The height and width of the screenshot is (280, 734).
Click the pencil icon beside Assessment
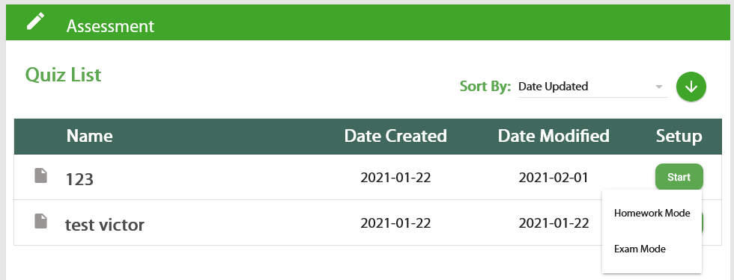36,22
